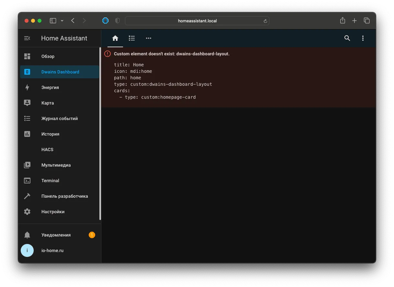
Task: Click the Home Assistant title text
Action: coord(64,38)
